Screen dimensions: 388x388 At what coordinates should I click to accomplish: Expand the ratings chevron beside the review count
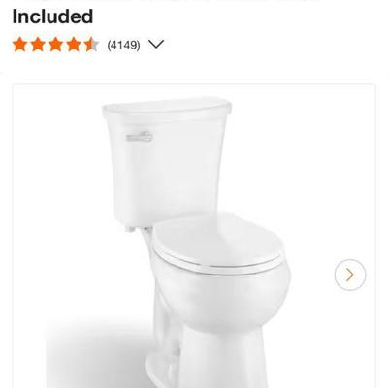(x=156, y=44)
